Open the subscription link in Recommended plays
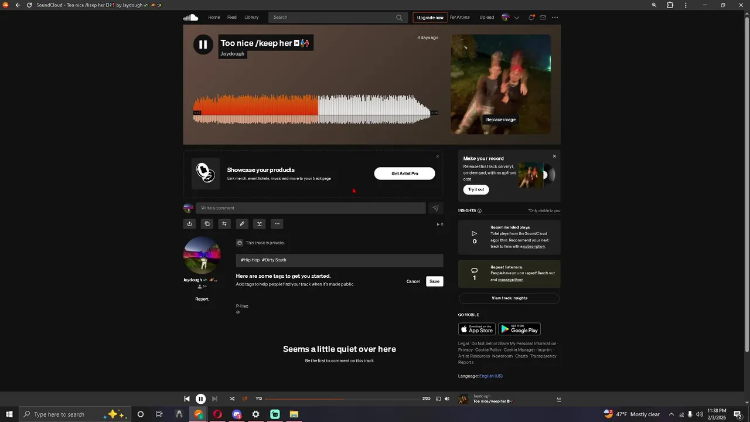750x422 pixels. pos(534,247)
